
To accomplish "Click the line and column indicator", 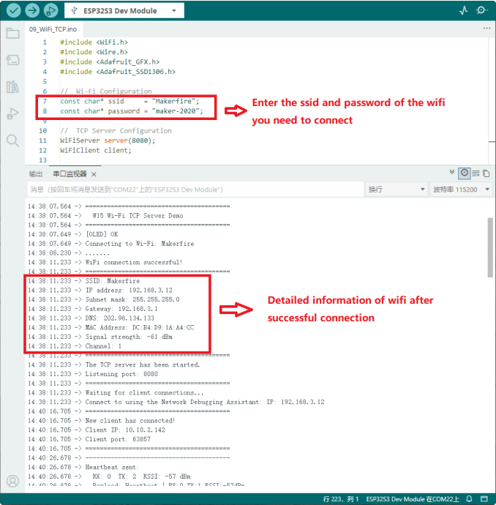I will pyautogui.click(x=340, y=499).
